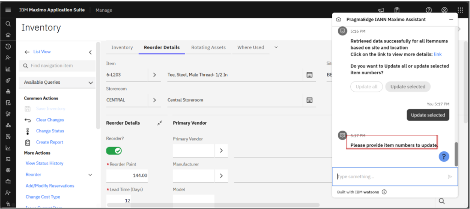
Task: Click the Clear Changes link
Action: pyautogui.click(x=50, y=120)
